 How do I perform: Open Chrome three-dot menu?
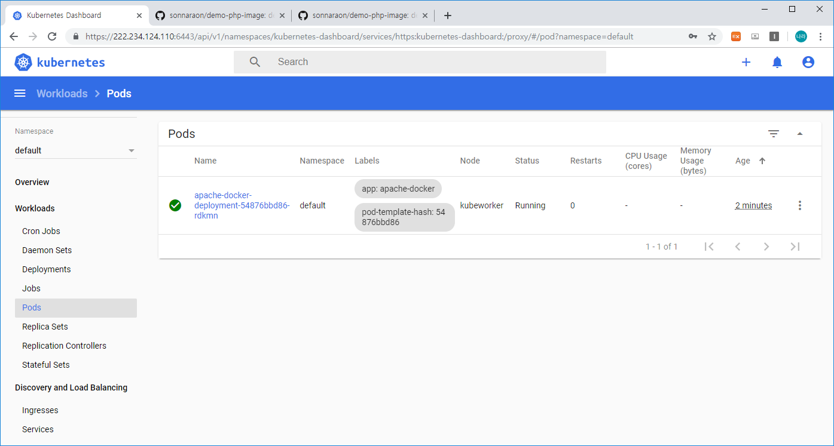(x=820, y=36)
